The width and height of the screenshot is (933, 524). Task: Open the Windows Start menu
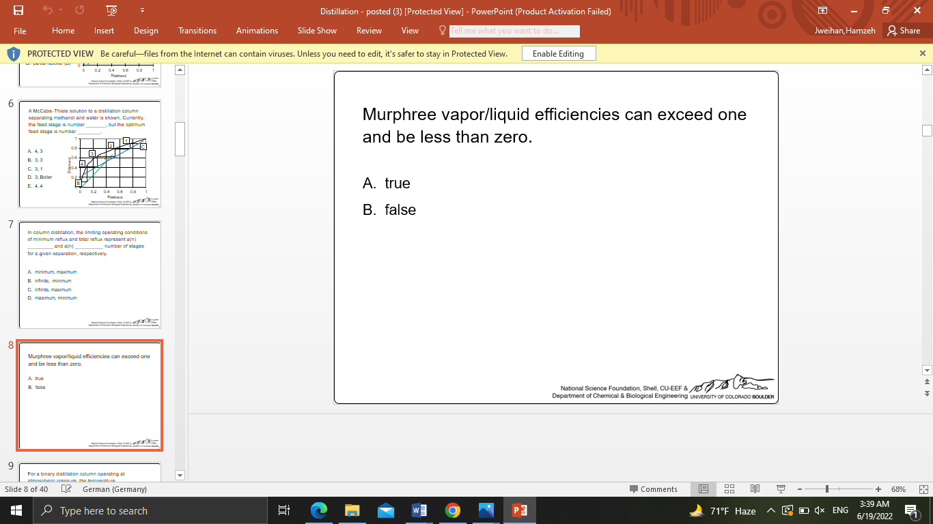click(x=16, y=510)
